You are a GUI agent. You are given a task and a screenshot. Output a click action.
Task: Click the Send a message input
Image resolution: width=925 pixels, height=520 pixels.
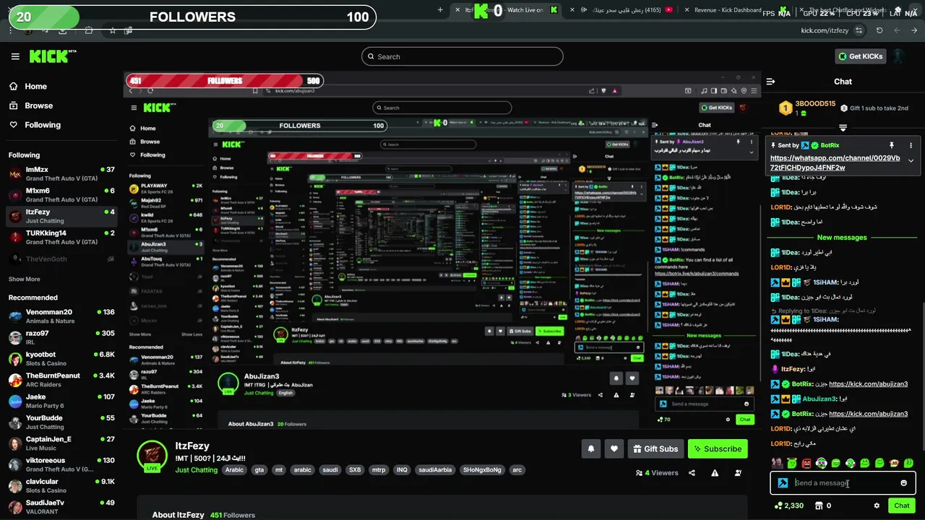[843, 483]
